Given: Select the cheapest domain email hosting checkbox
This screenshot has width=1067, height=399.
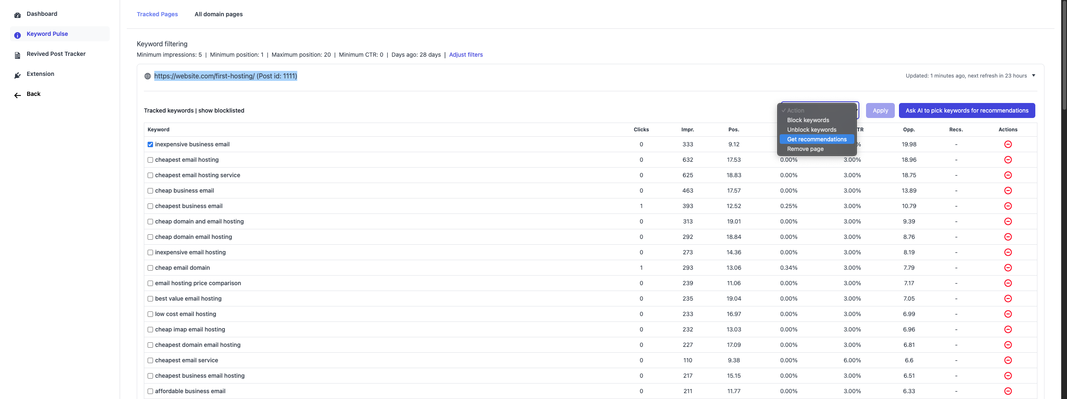Looking at the screenshot, I should [x=151, y=345].
